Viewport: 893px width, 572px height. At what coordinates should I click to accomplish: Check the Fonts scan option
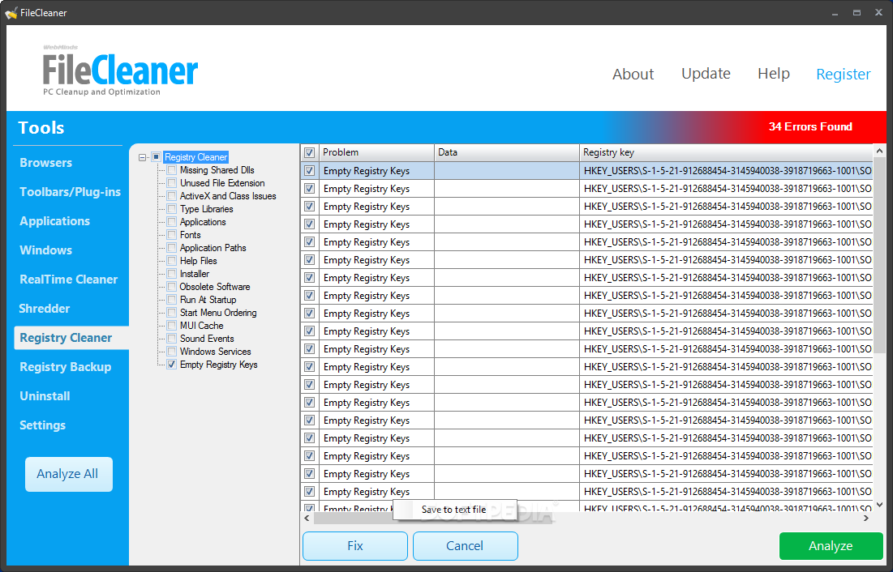pos(171,234)
